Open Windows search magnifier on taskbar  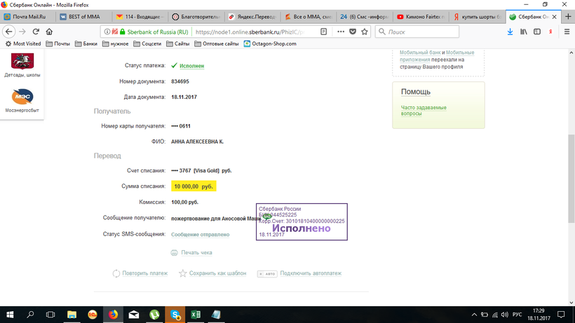click(30, 315)
